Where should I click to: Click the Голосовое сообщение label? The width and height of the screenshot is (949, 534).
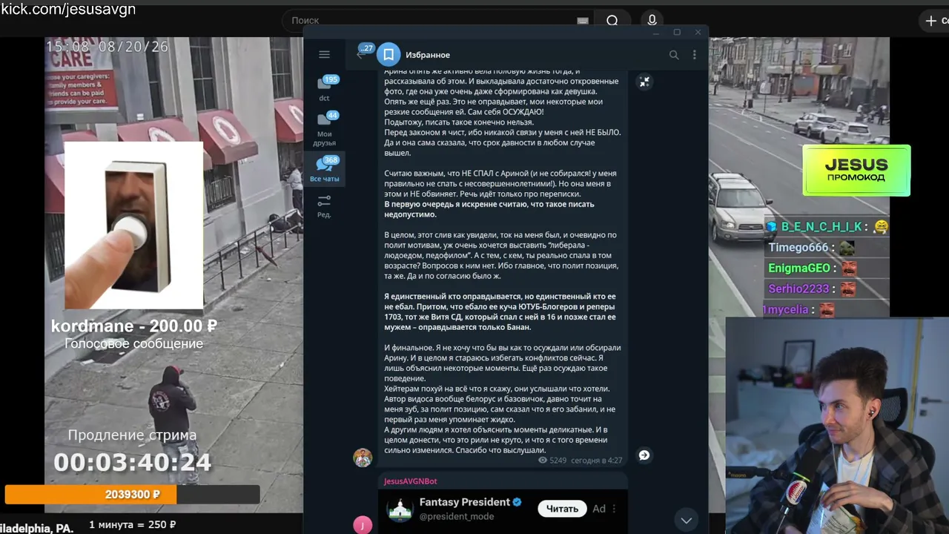click(133, 343)
